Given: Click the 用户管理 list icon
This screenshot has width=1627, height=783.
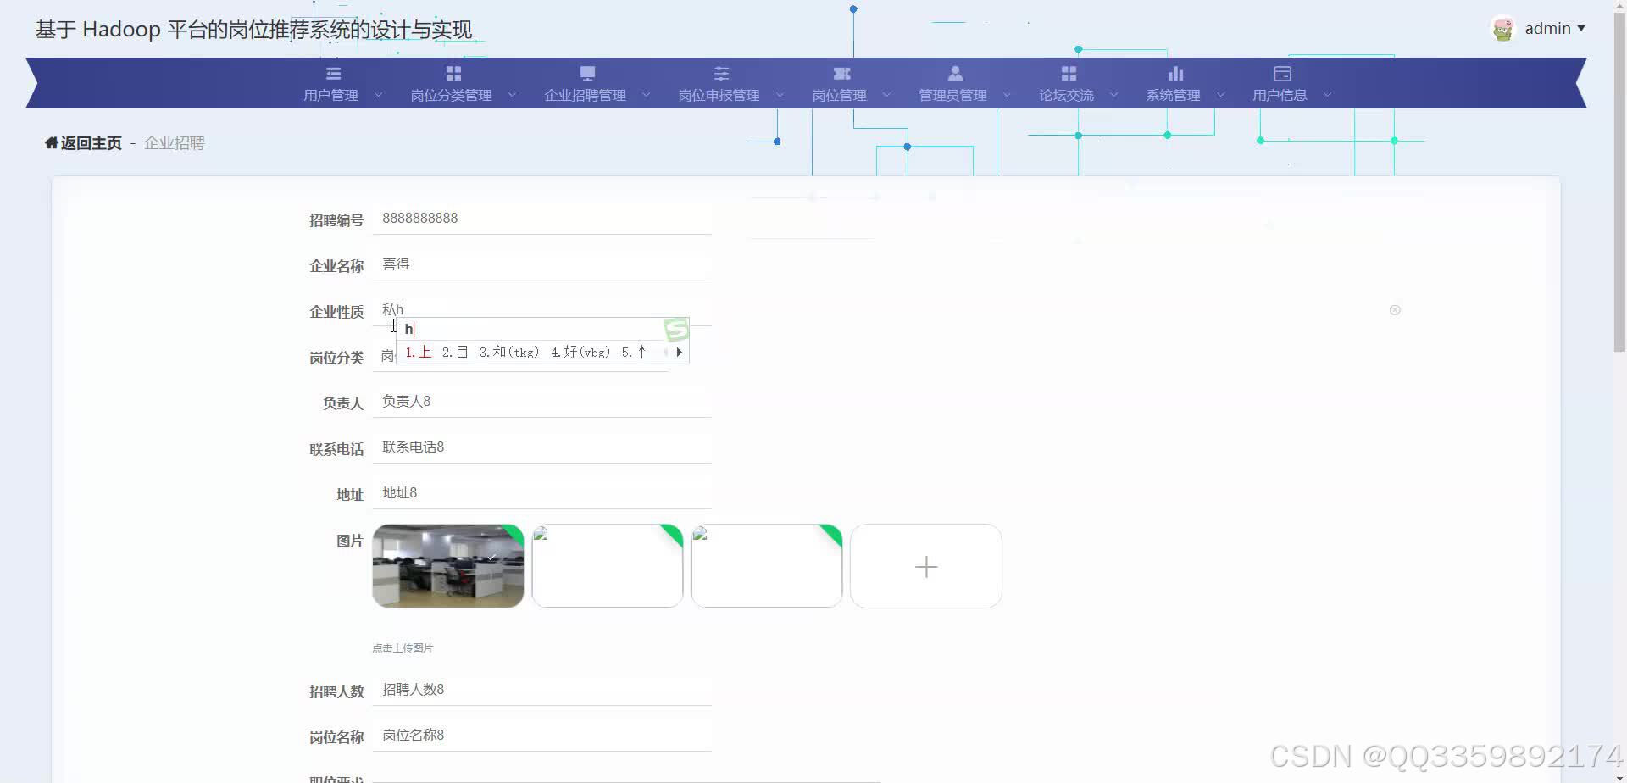Looking at the screenshot, I should click(333, 74).
